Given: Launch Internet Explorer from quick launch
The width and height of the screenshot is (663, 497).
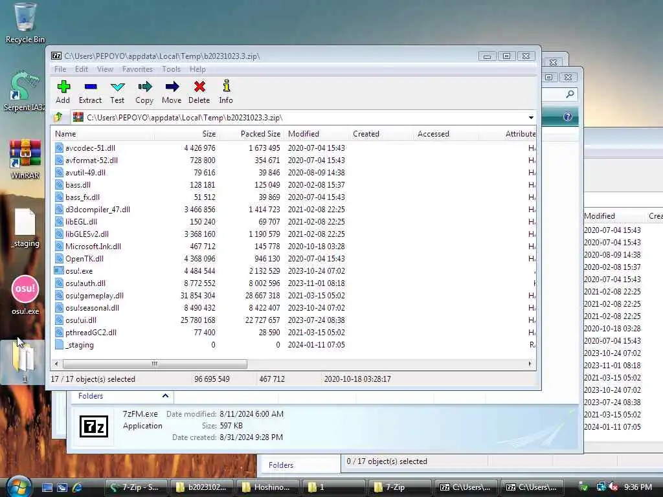Looking at the screenshot, I should (77, 487).
